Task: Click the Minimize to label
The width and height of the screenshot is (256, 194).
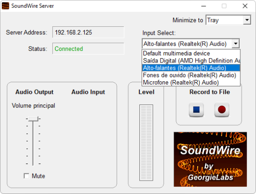Action: point(188,20)
